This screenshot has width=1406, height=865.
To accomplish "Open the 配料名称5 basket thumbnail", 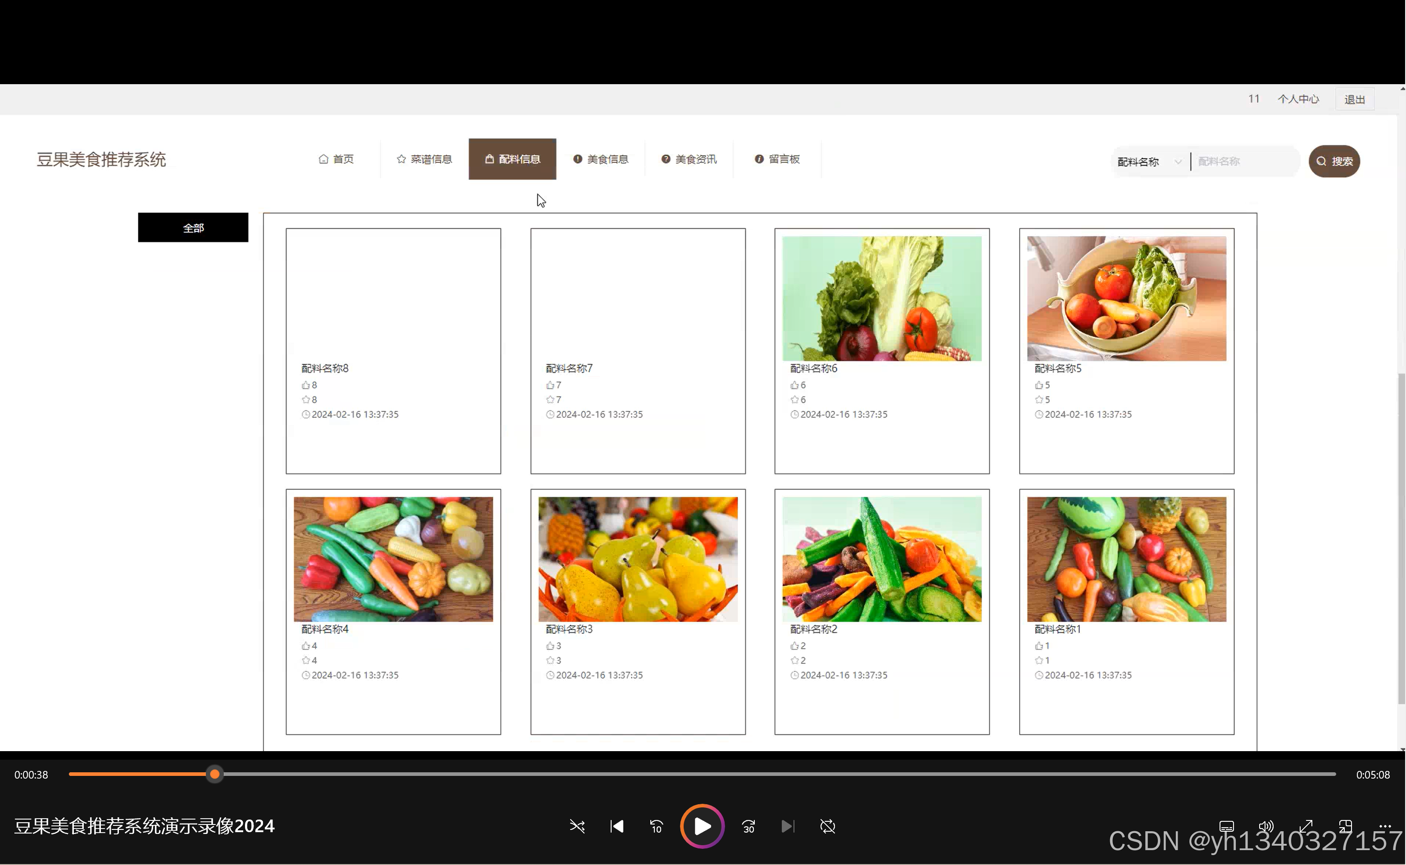I will coord(1126,299).
